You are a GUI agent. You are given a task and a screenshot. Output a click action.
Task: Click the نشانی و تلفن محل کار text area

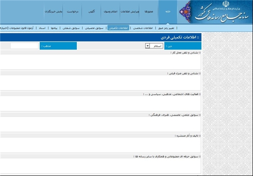[100, 62]
